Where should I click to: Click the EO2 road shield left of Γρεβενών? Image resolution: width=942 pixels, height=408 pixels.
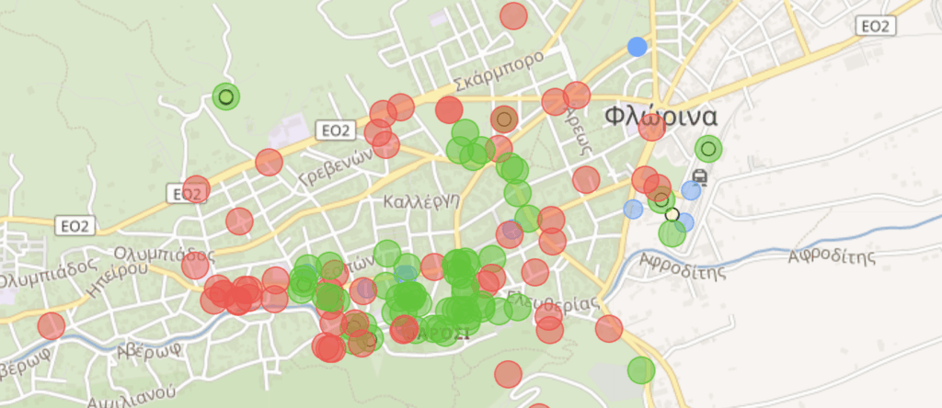click(333, 130)
